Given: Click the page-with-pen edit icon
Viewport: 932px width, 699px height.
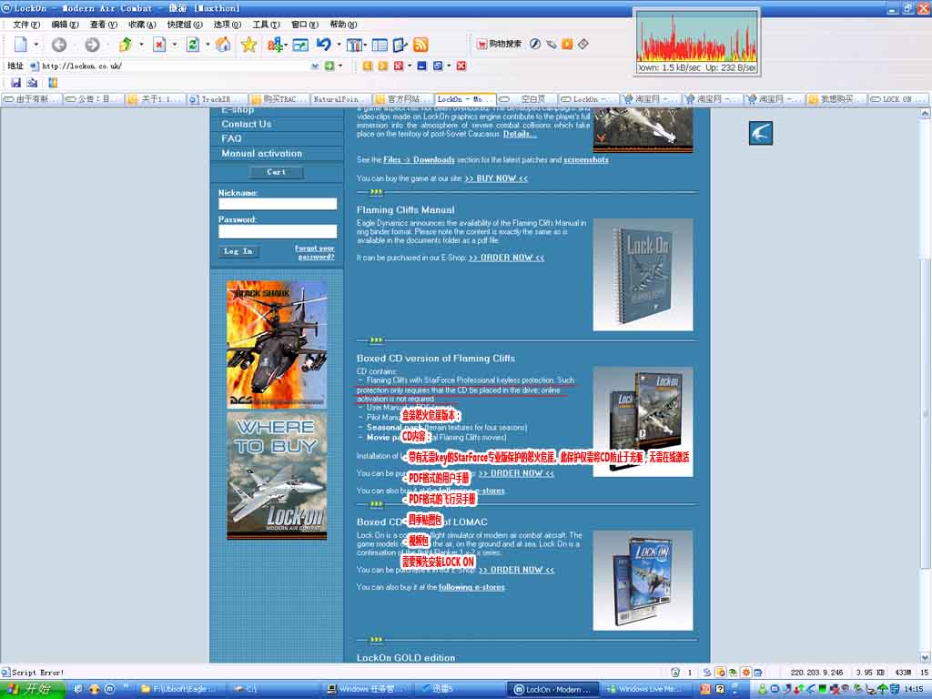Looking at the screenshot, I should (400, 45).
